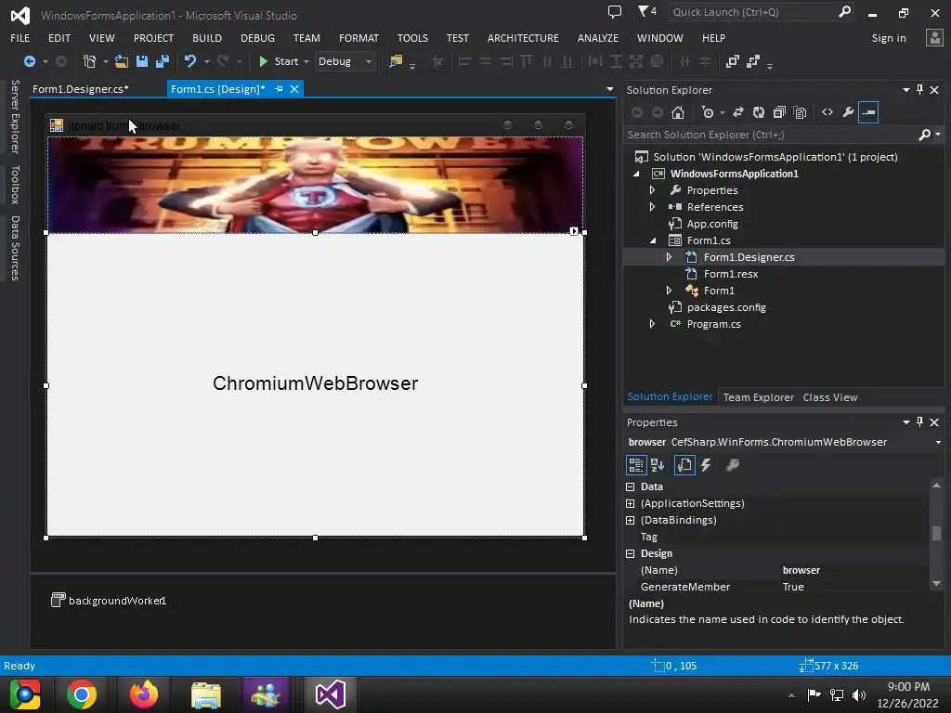This screenshot has width=951, height=713.
Task: Select backgroundWorker1 in the component tray
Action: (x=109, y=601)
